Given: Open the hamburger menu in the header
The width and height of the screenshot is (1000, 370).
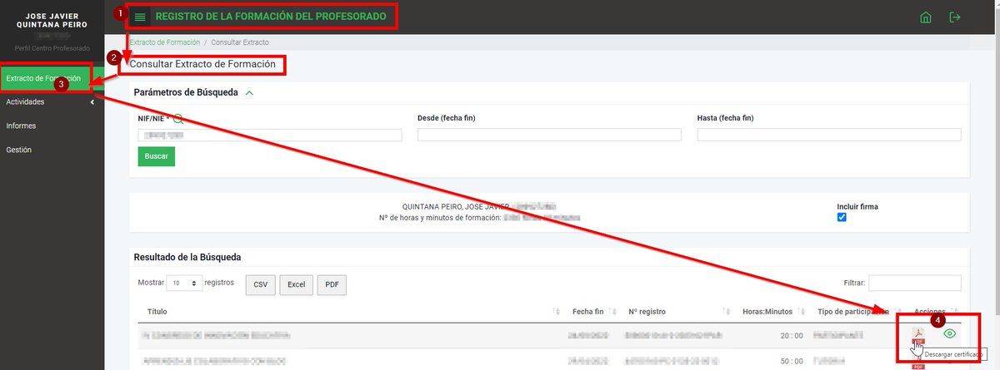Looking at the screenshot, I should click(140, 17).
